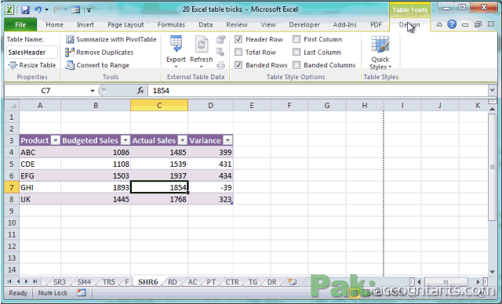This screenshot has height=304, width=502.
Task: Open the Excel application icon menu
Action: (x=9, y=10)
